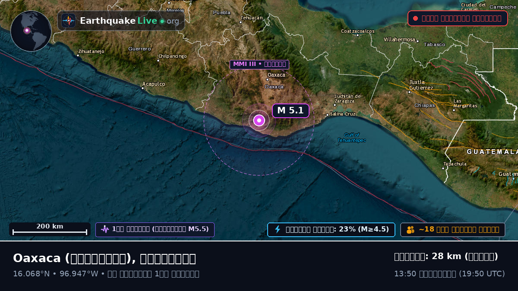Click the Villahermosa city label

tap(399, 40)
